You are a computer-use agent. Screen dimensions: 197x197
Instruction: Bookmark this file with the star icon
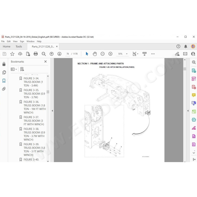(12, 54)
